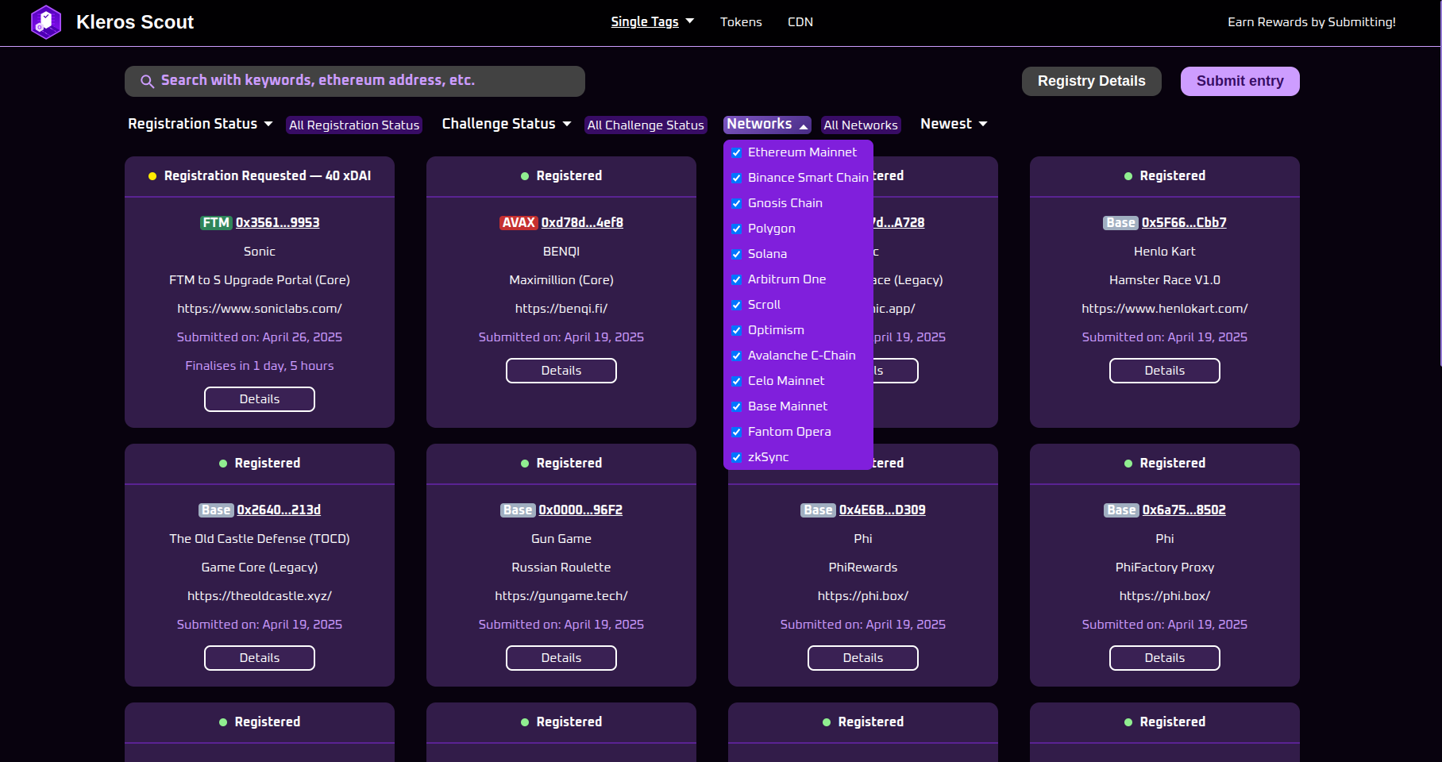Follow the https://gungame.tech/ link

[x=561, y=595]
